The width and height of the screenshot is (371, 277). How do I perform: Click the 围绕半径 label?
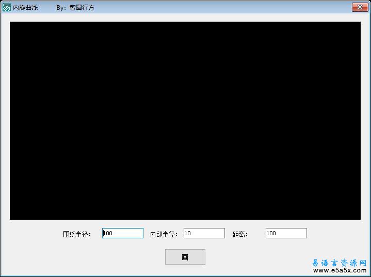(77, 234)
